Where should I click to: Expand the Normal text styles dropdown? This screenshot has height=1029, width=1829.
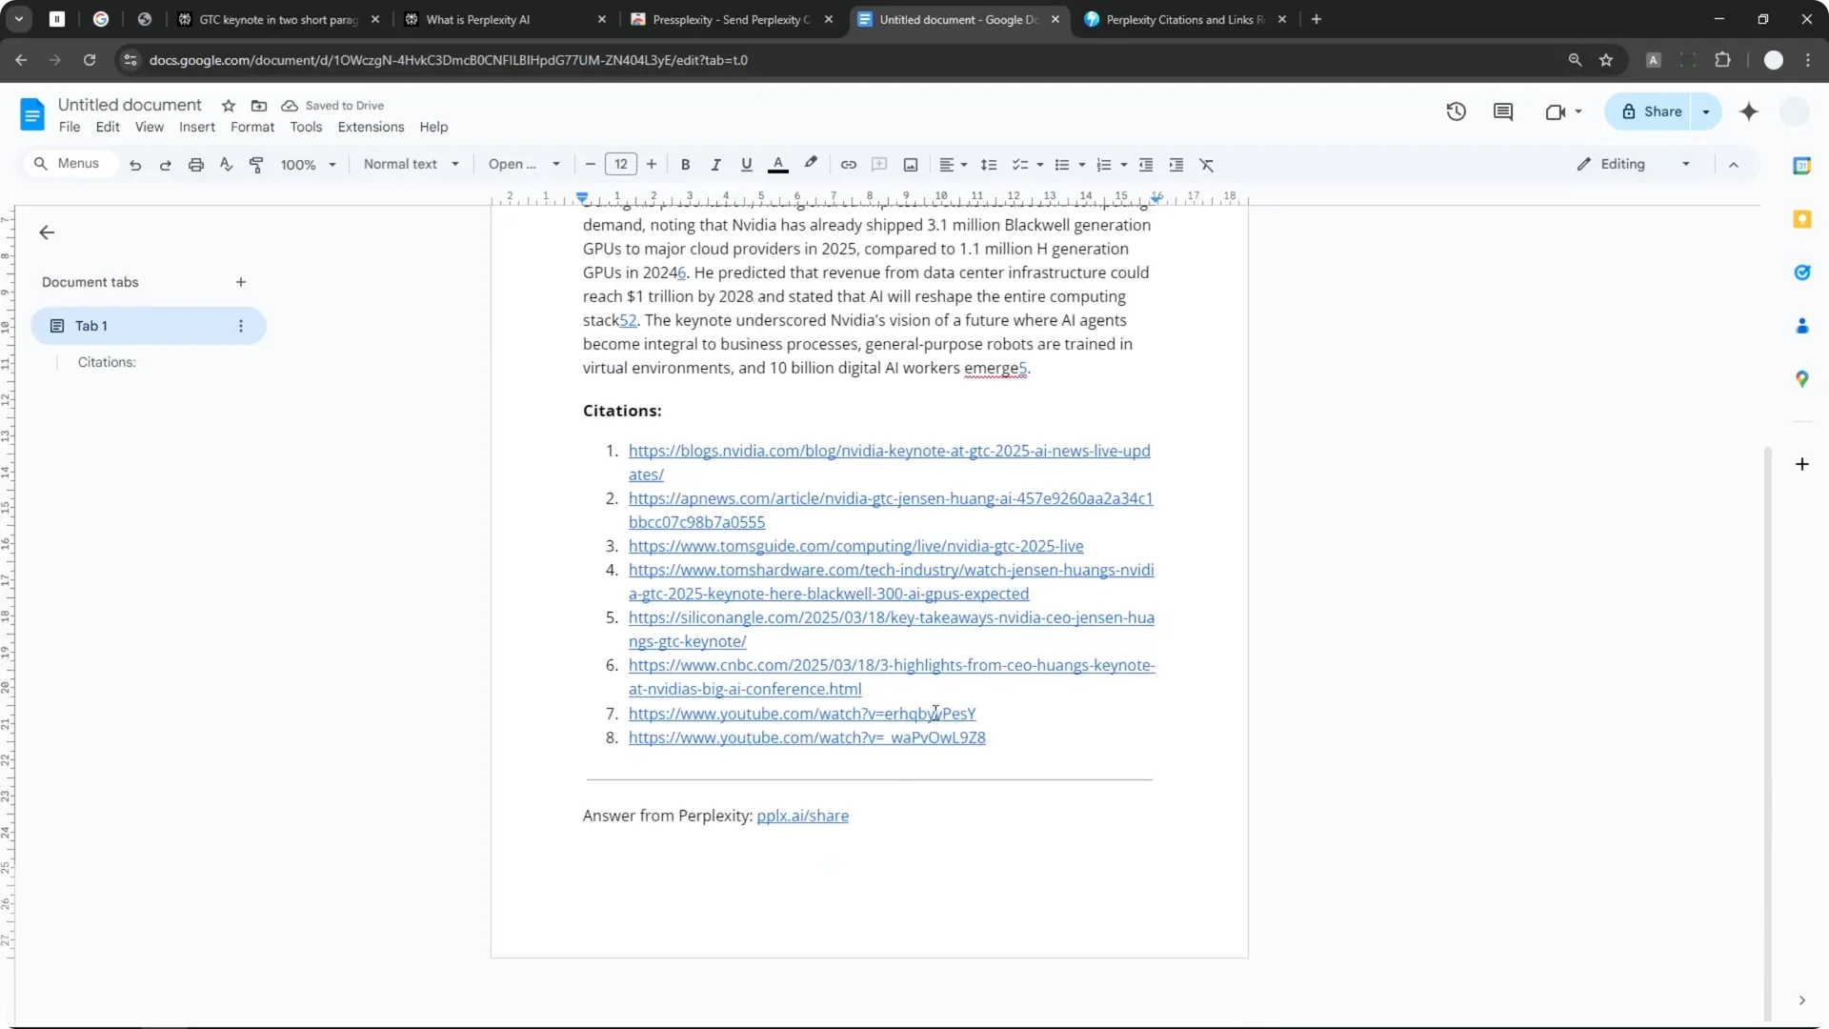(412, 164)
